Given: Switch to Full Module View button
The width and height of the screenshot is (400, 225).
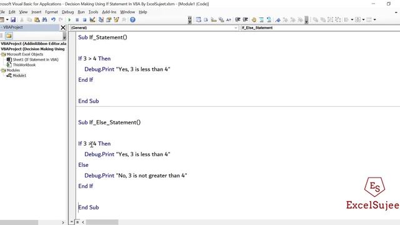Looking at the screenshot, I should pyautogui.click(x=77, y=222).
